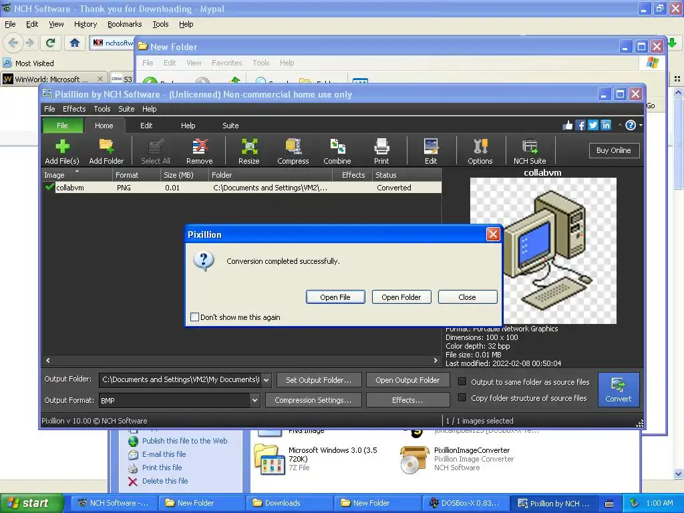
Task: Open the Suite menu in Pixillion menubar
Action: tap(126, 109)
